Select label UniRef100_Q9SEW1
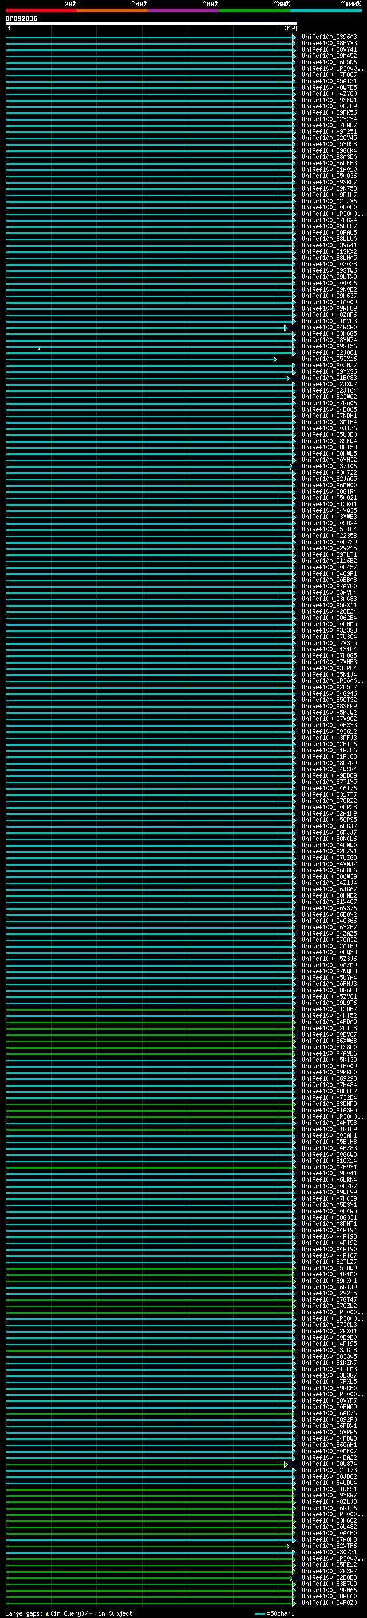Viewport: 367px width, 1618px height. [329, 100]
